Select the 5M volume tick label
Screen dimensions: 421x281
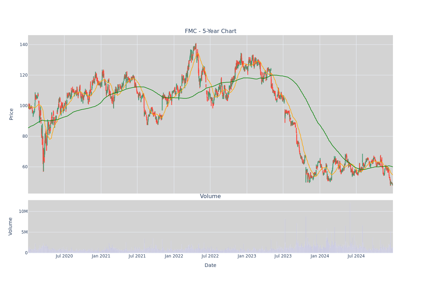coord(25,232)
